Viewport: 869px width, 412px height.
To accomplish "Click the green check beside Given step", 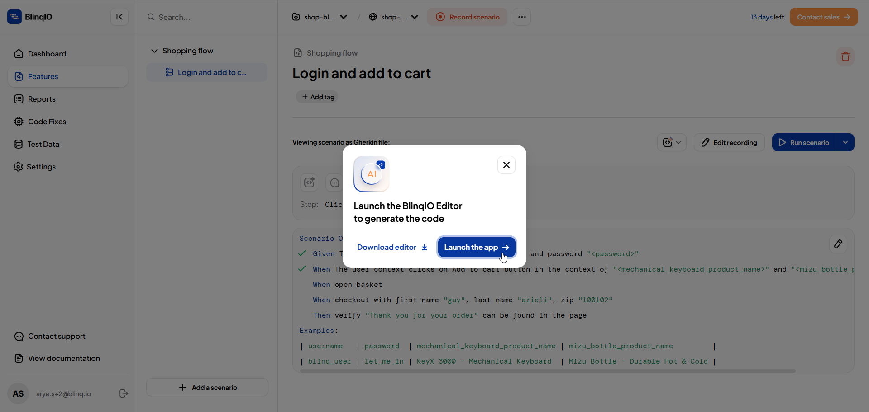I will 302,253.
